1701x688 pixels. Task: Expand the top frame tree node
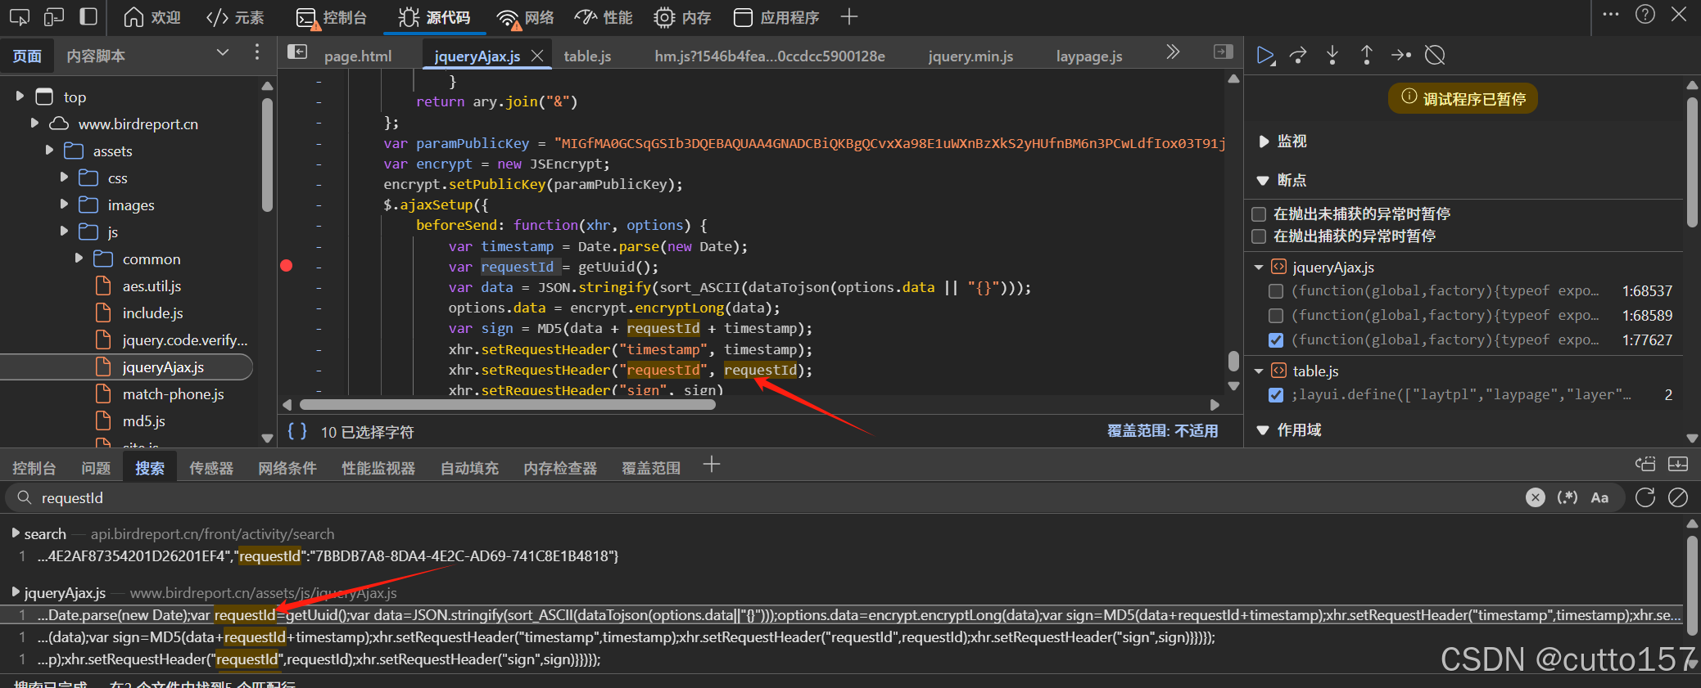click(x=20, y=97)
